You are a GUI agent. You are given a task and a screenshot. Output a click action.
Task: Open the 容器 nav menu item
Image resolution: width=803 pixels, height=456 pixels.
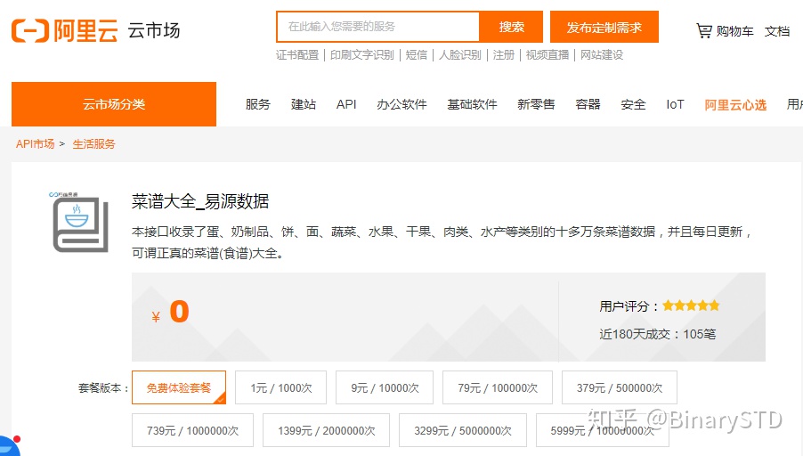click(x=588, y=104)
